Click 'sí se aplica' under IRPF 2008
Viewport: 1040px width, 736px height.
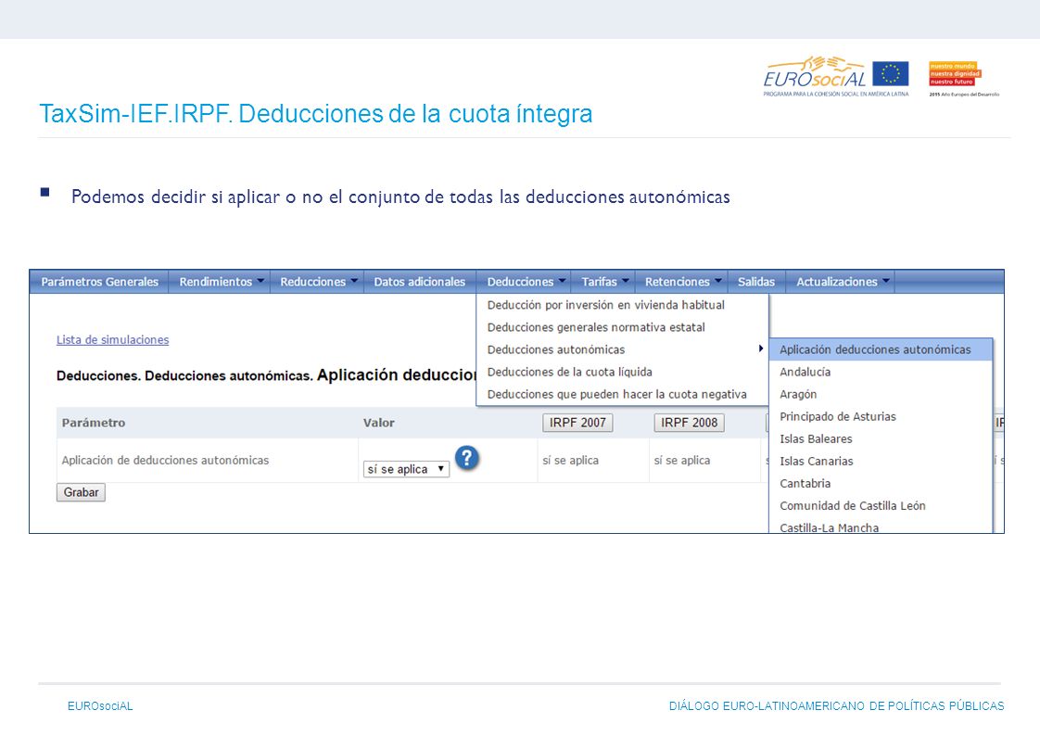[x=682, y=460]
